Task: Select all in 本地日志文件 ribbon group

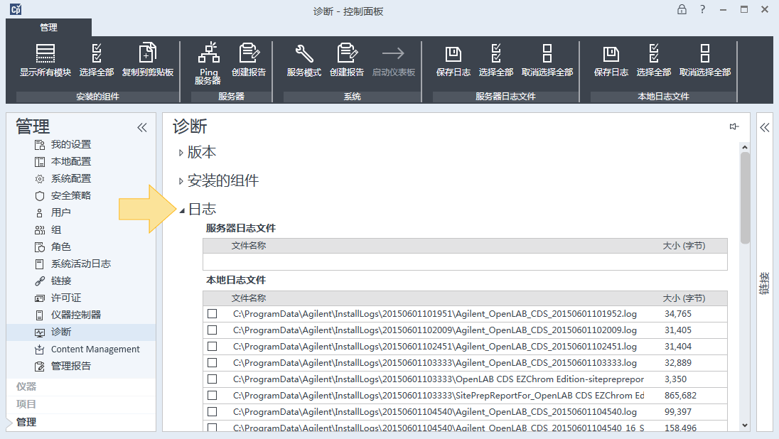Action: pyautogui.click(x=654, y=60)
